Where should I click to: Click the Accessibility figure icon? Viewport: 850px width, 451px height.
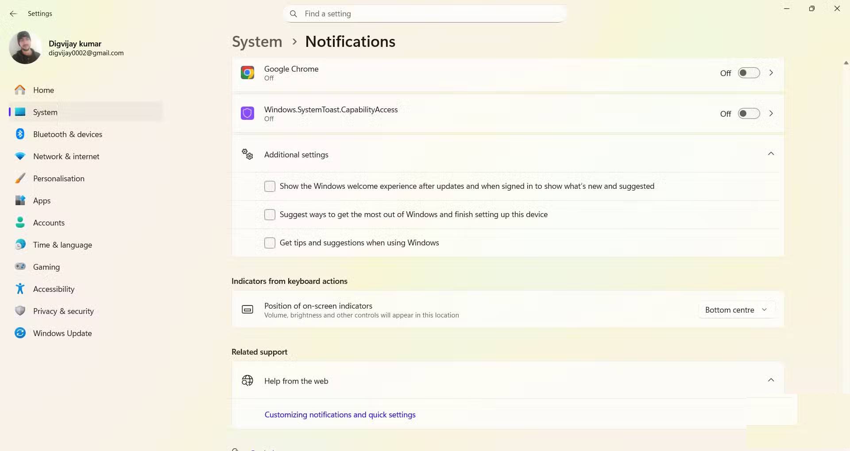pyautogui.click(x=20, y=289)
